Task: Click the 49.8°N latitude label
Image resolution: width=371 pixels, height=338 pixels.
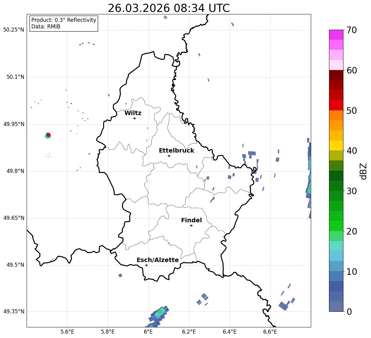Action: [15, 171]
